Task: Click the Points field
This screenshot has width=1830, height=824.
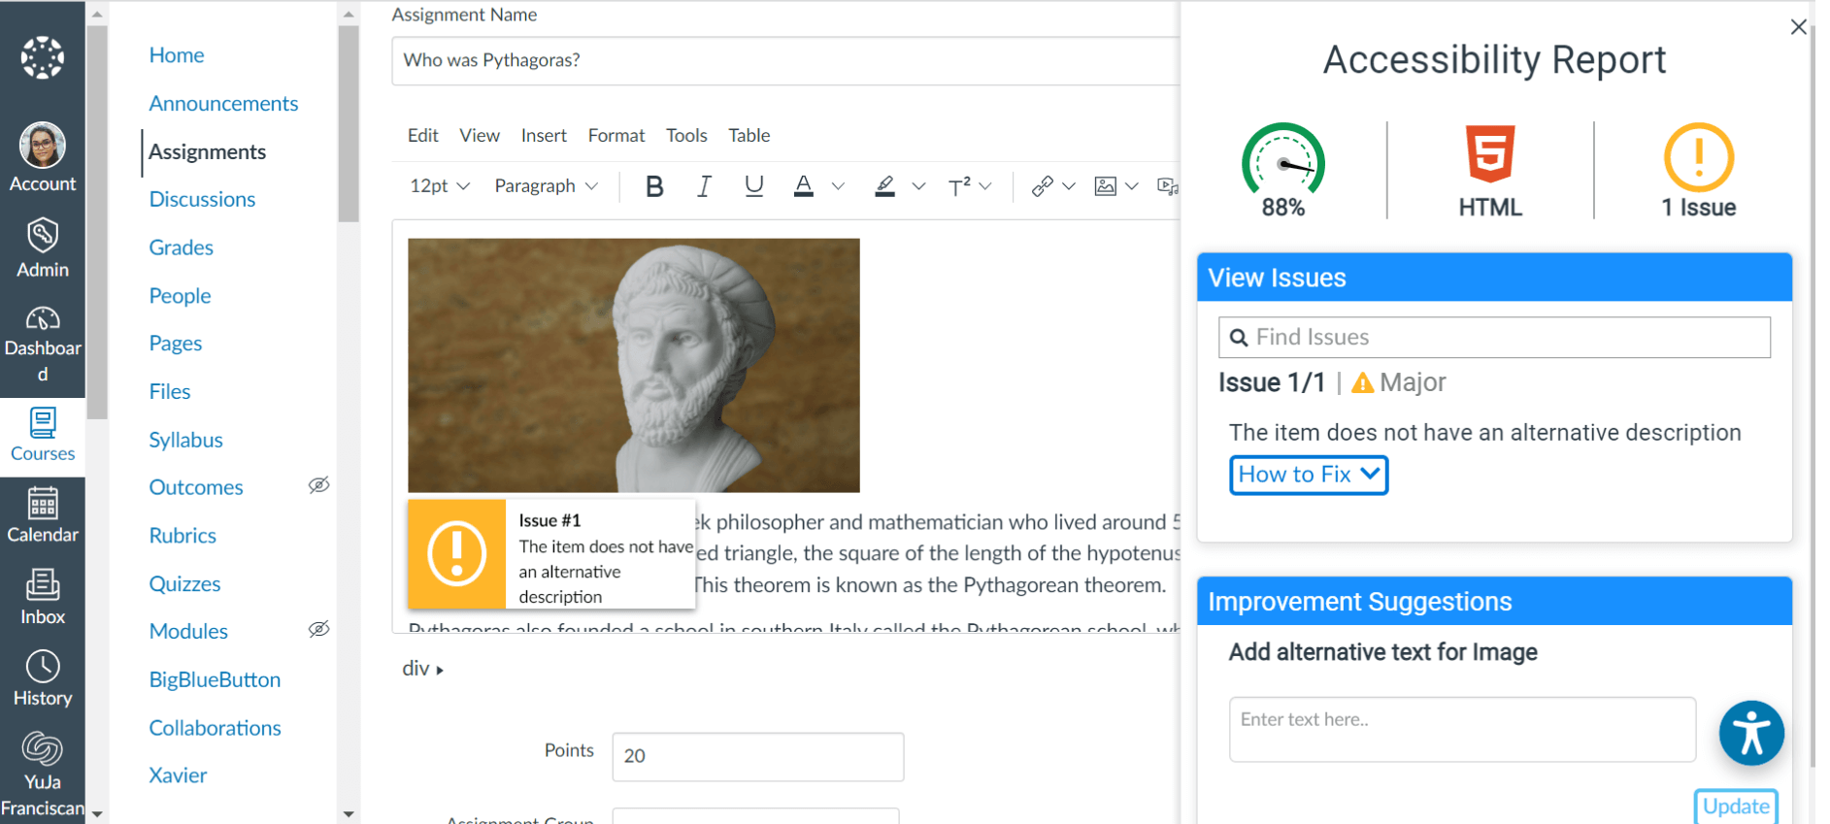Action: [x=757, y=756]
